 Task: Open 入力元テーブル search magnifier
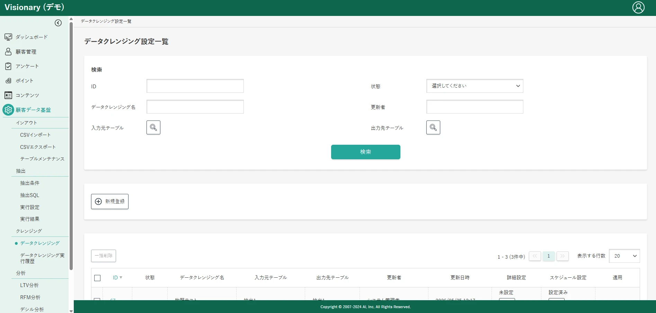tap(153, 127)
